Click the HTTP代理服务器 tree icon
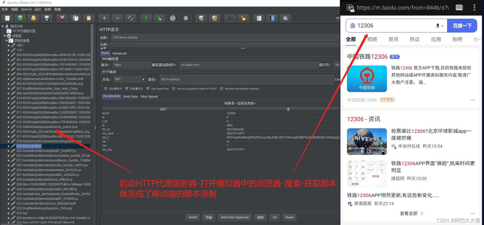The height and width of the screenshot is (225, 484). [9, 31]
